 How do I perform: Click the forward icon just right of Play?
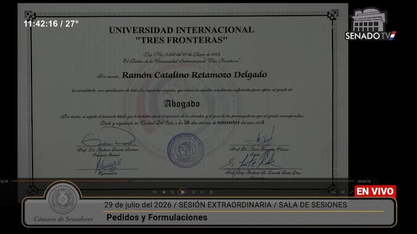click(x=193, y=192)
